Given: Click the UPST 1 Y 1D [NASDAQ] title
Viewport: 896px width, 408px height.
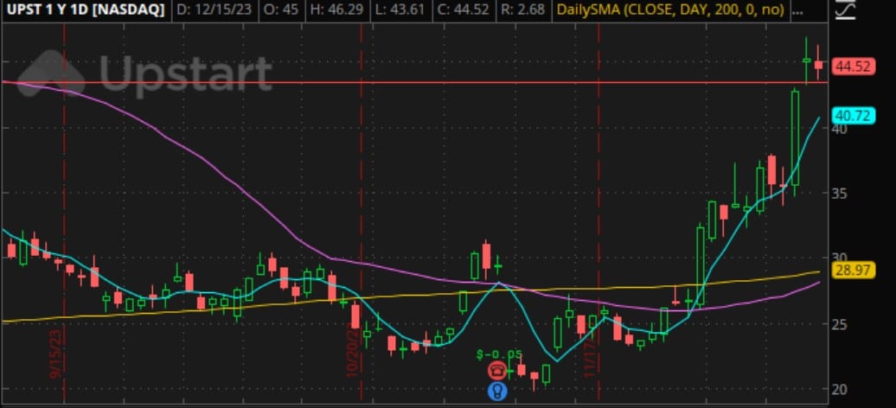Looking at the screenshot, I should point(84,10).
